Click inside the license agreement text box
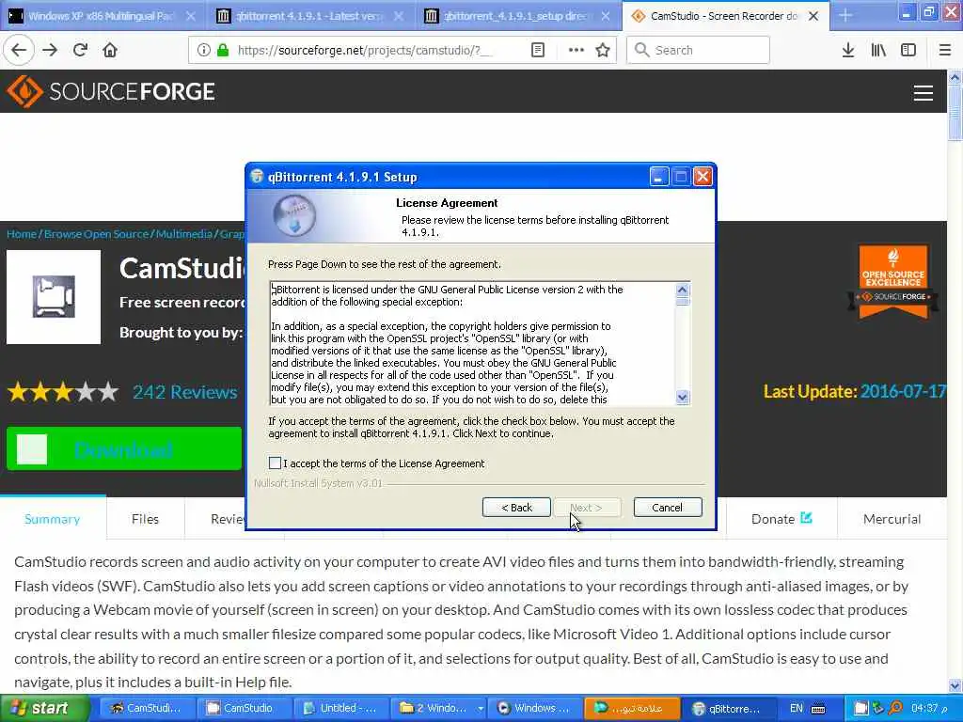The height and width of the screenshot is (722, 963). tap(472, 344)
